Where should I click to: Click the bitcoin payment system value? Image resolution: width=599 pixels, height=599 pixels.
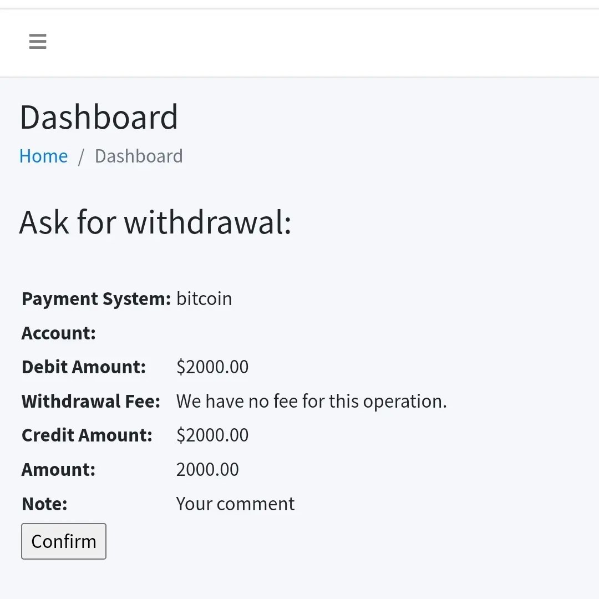[x=204, y=299]
